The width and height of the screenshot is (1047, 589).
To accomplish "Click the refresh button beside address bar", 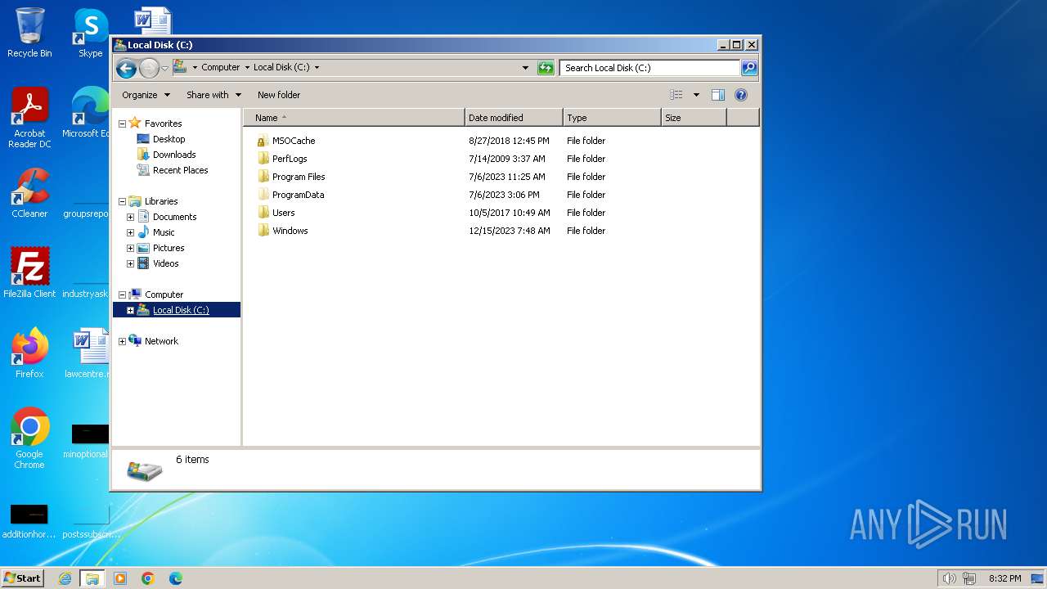I will (x=546, y=68).
